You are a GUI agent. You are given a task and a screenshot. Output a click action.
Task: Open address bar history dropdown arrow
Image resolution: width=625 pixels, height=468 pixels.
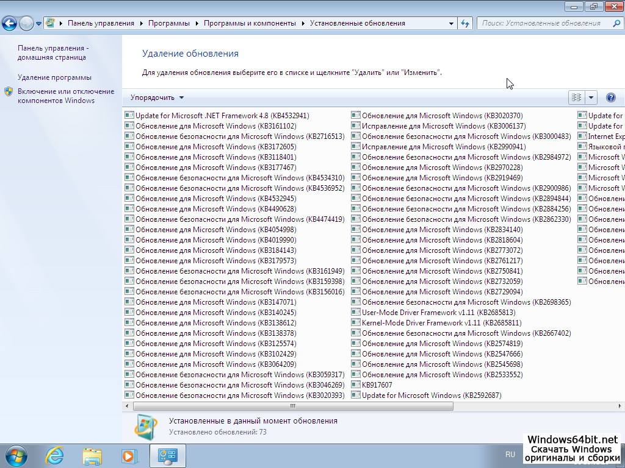click(451, 23)
